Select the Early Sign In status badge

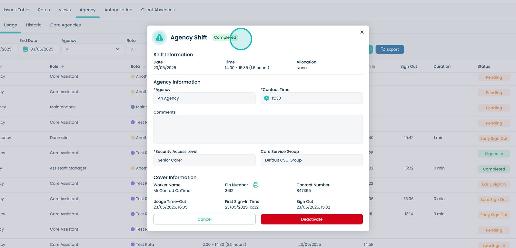coord(494,184)
